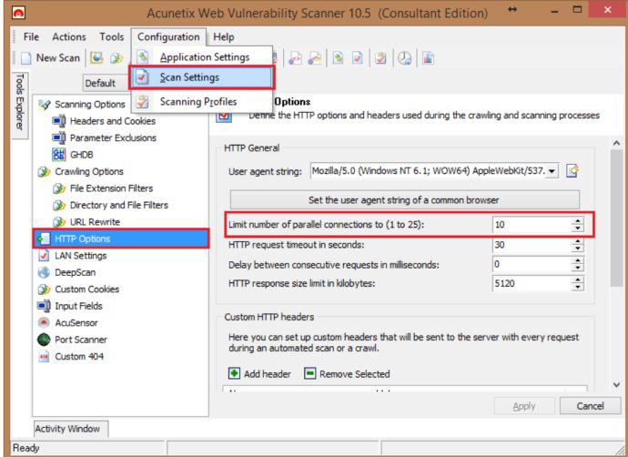The image size is (628, 457).
Task: Click Set the user agent string button
Action: (x=404, y=199)
